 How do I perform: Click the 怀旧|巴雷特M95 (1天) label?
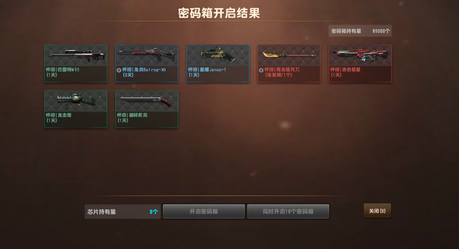pyautogui.click(x=62, y=72)
